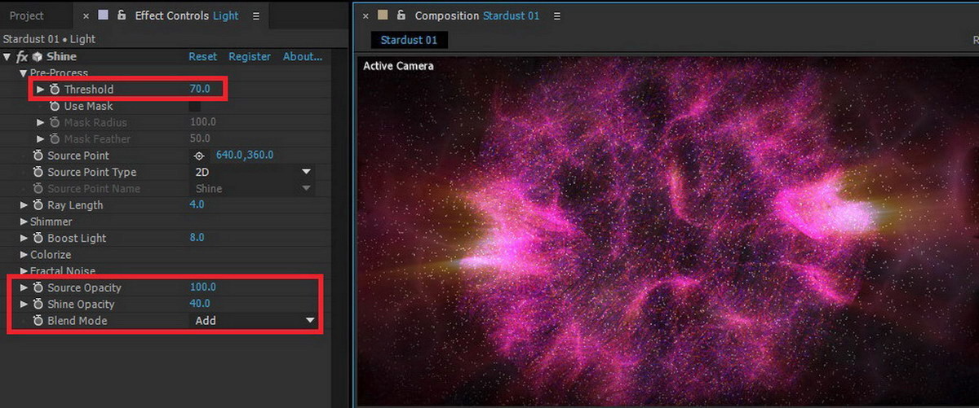Open the About link for Shine
979x408 pixels.
[x=303, y=57]
